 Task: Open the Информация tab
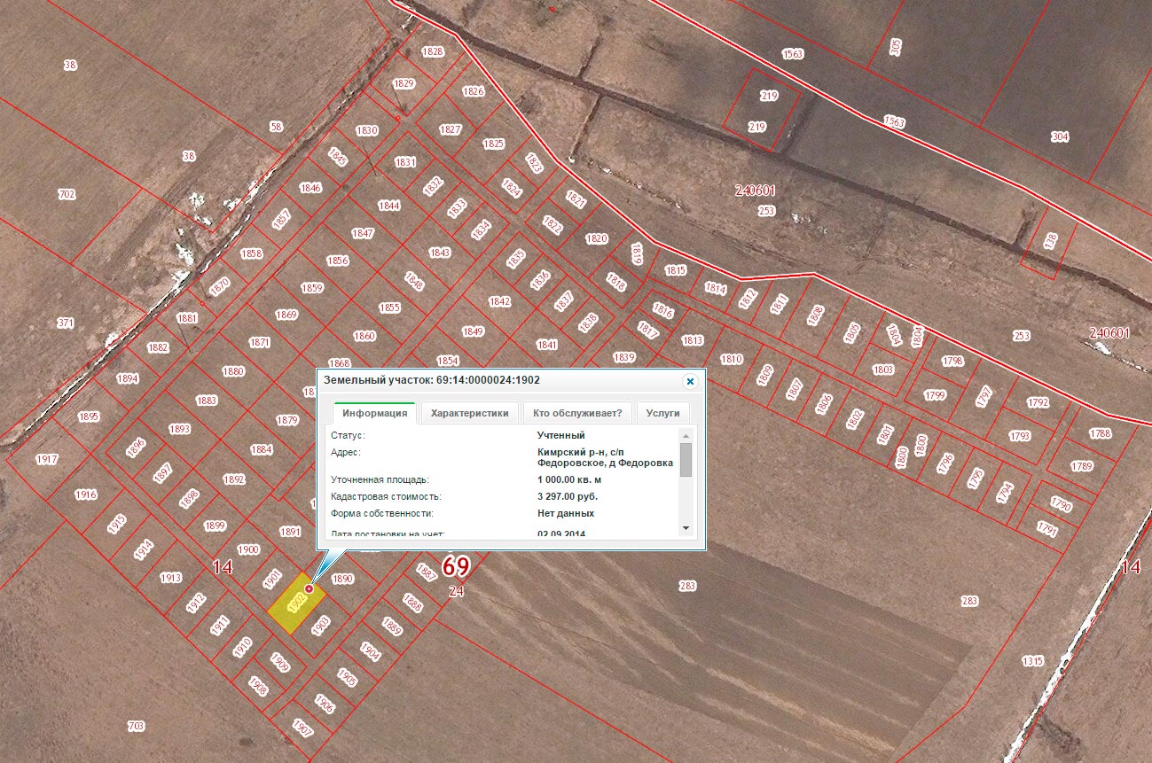[374, 413]
